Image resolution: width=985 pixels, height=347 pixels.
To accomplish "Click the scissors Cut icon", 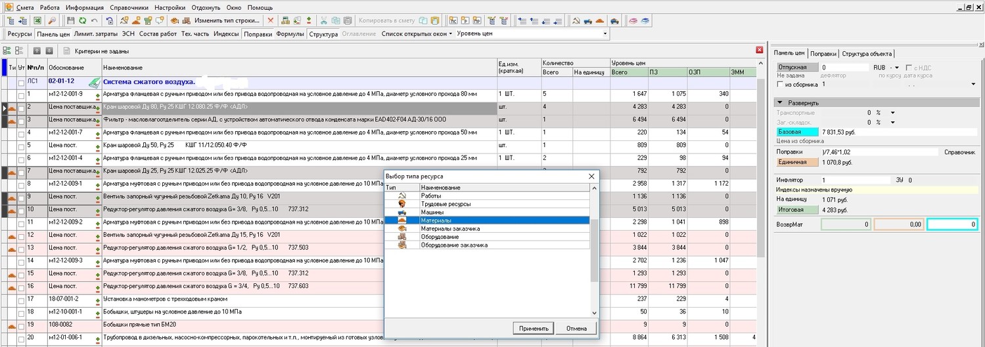I will [323, 20].
